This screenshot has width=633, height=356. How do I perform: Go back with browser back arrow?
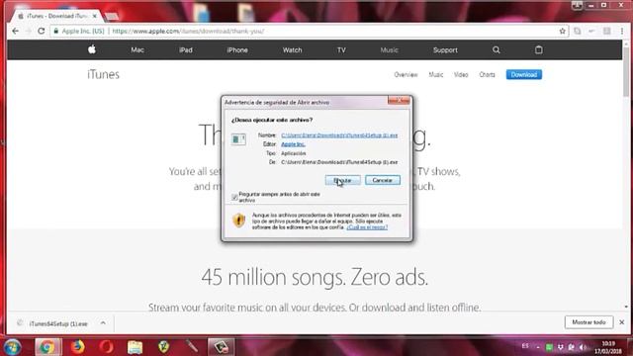[x=16, y=31]
